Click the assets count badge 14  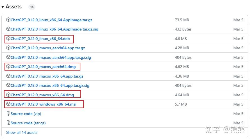(32, 7)
